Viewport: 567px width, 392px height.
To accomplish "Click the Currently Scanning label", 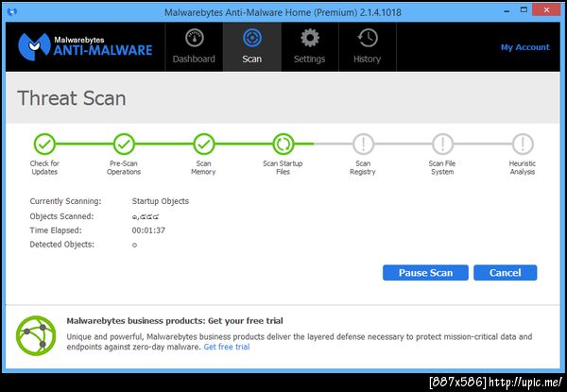I will tap(65, 201).
